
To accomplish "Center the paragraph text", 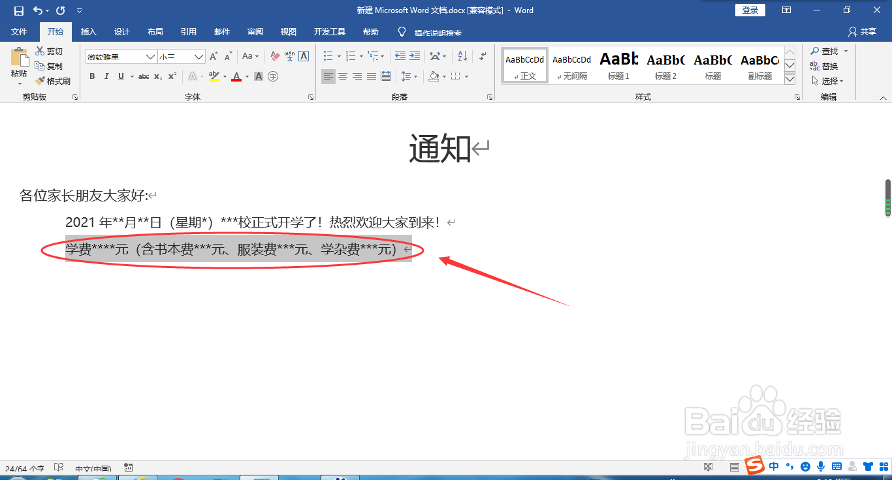I will [343, 76].
